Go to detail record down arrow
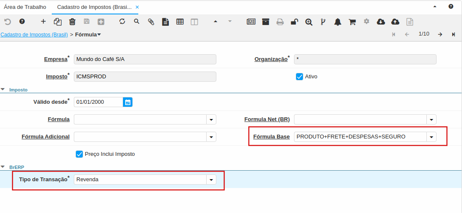Viewport: 462px width, 213px height. click(230, 22)
